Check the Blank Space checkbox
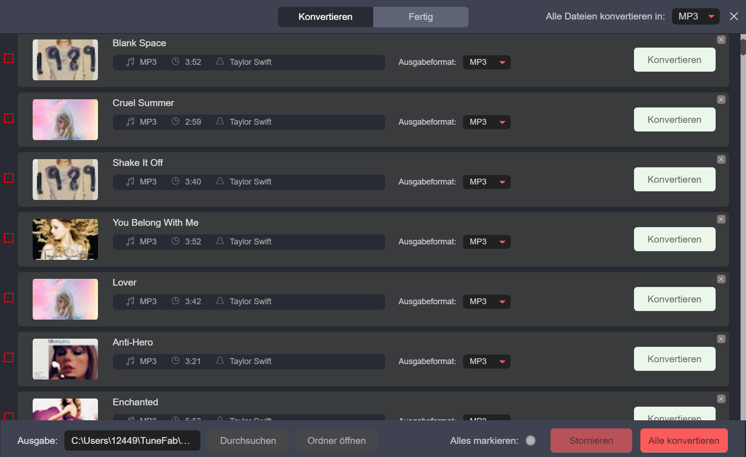The width and height of the screenshot is (746, 457). 9,58
